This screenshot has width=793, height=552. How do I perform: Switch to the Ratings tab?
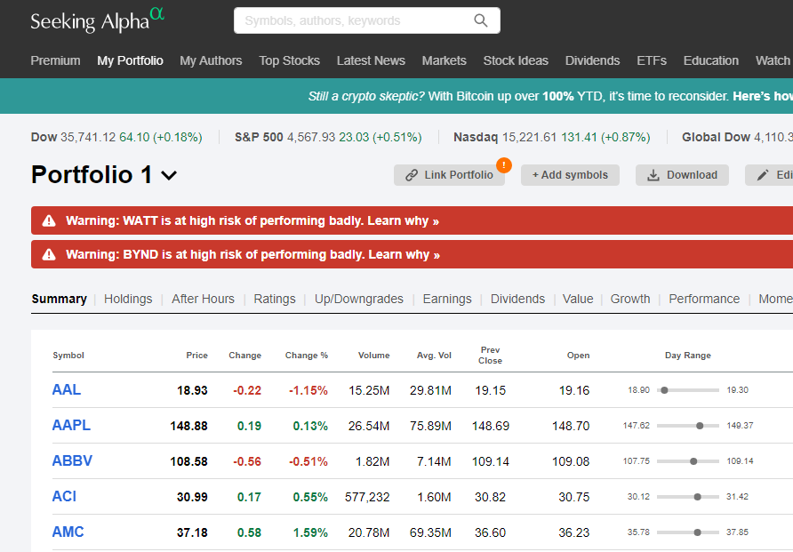pos(275,299)
